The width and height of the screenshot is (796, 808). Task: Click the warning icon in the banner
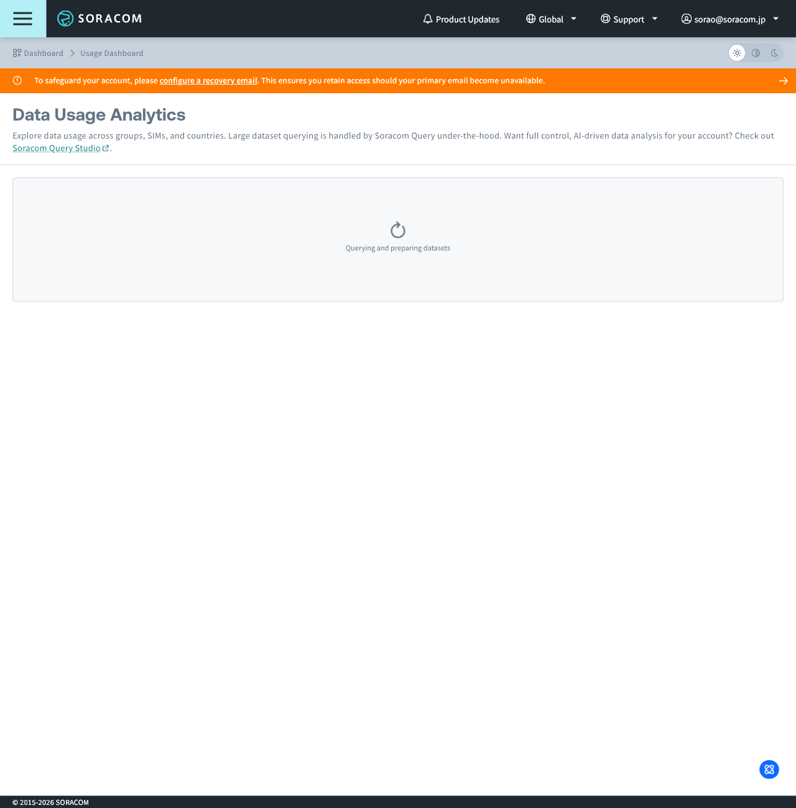[x=17, y=81]
